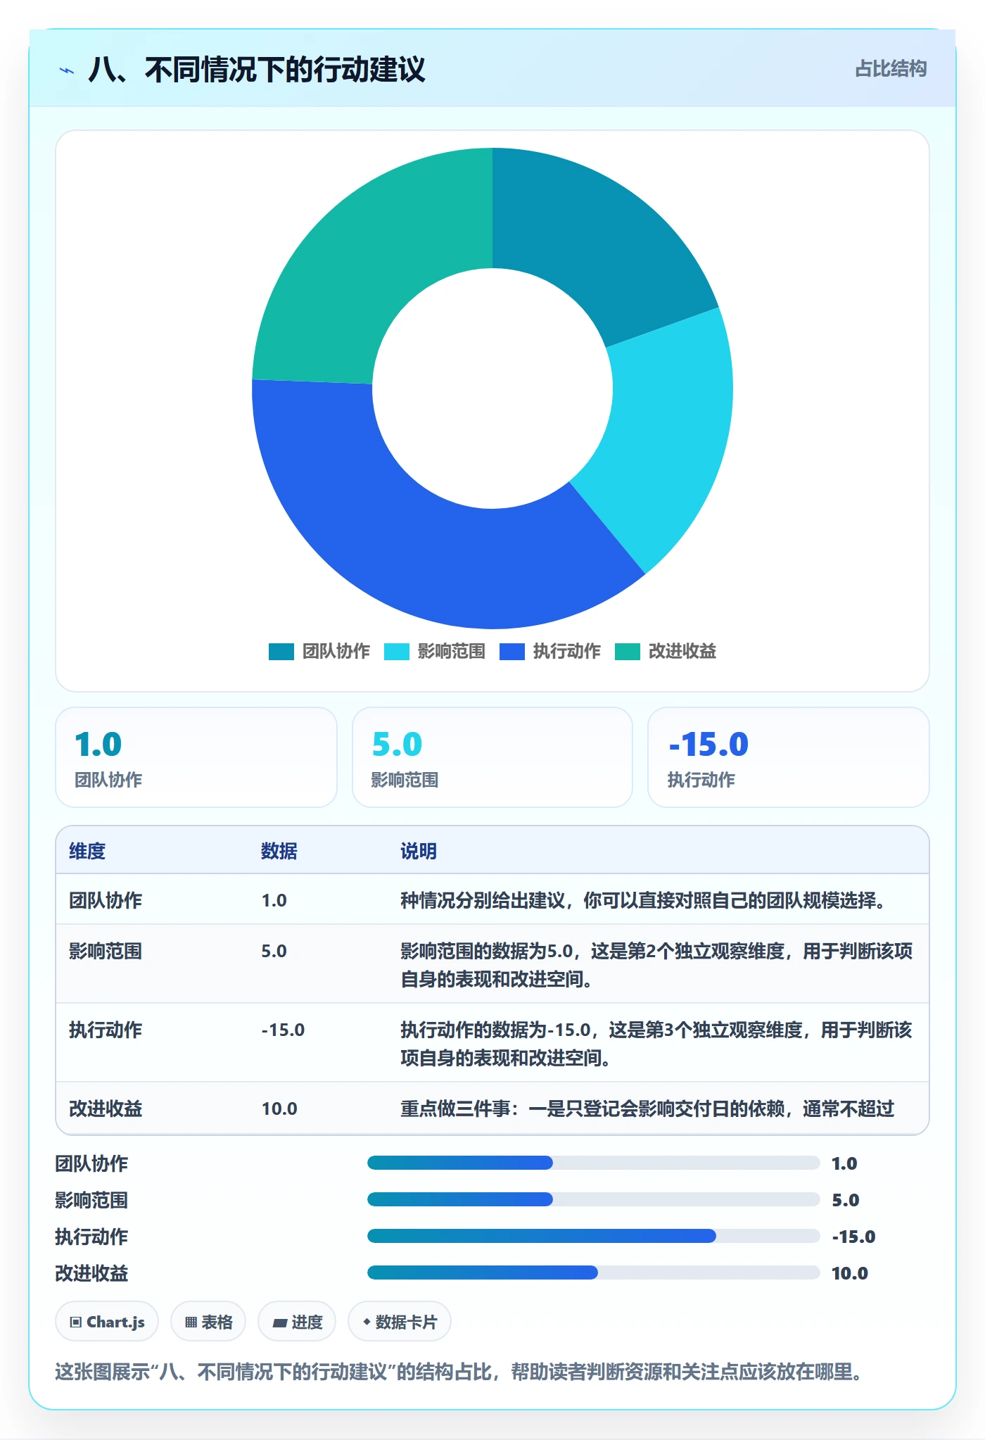Click the 执行动作 progress bar

(593, 1236)
